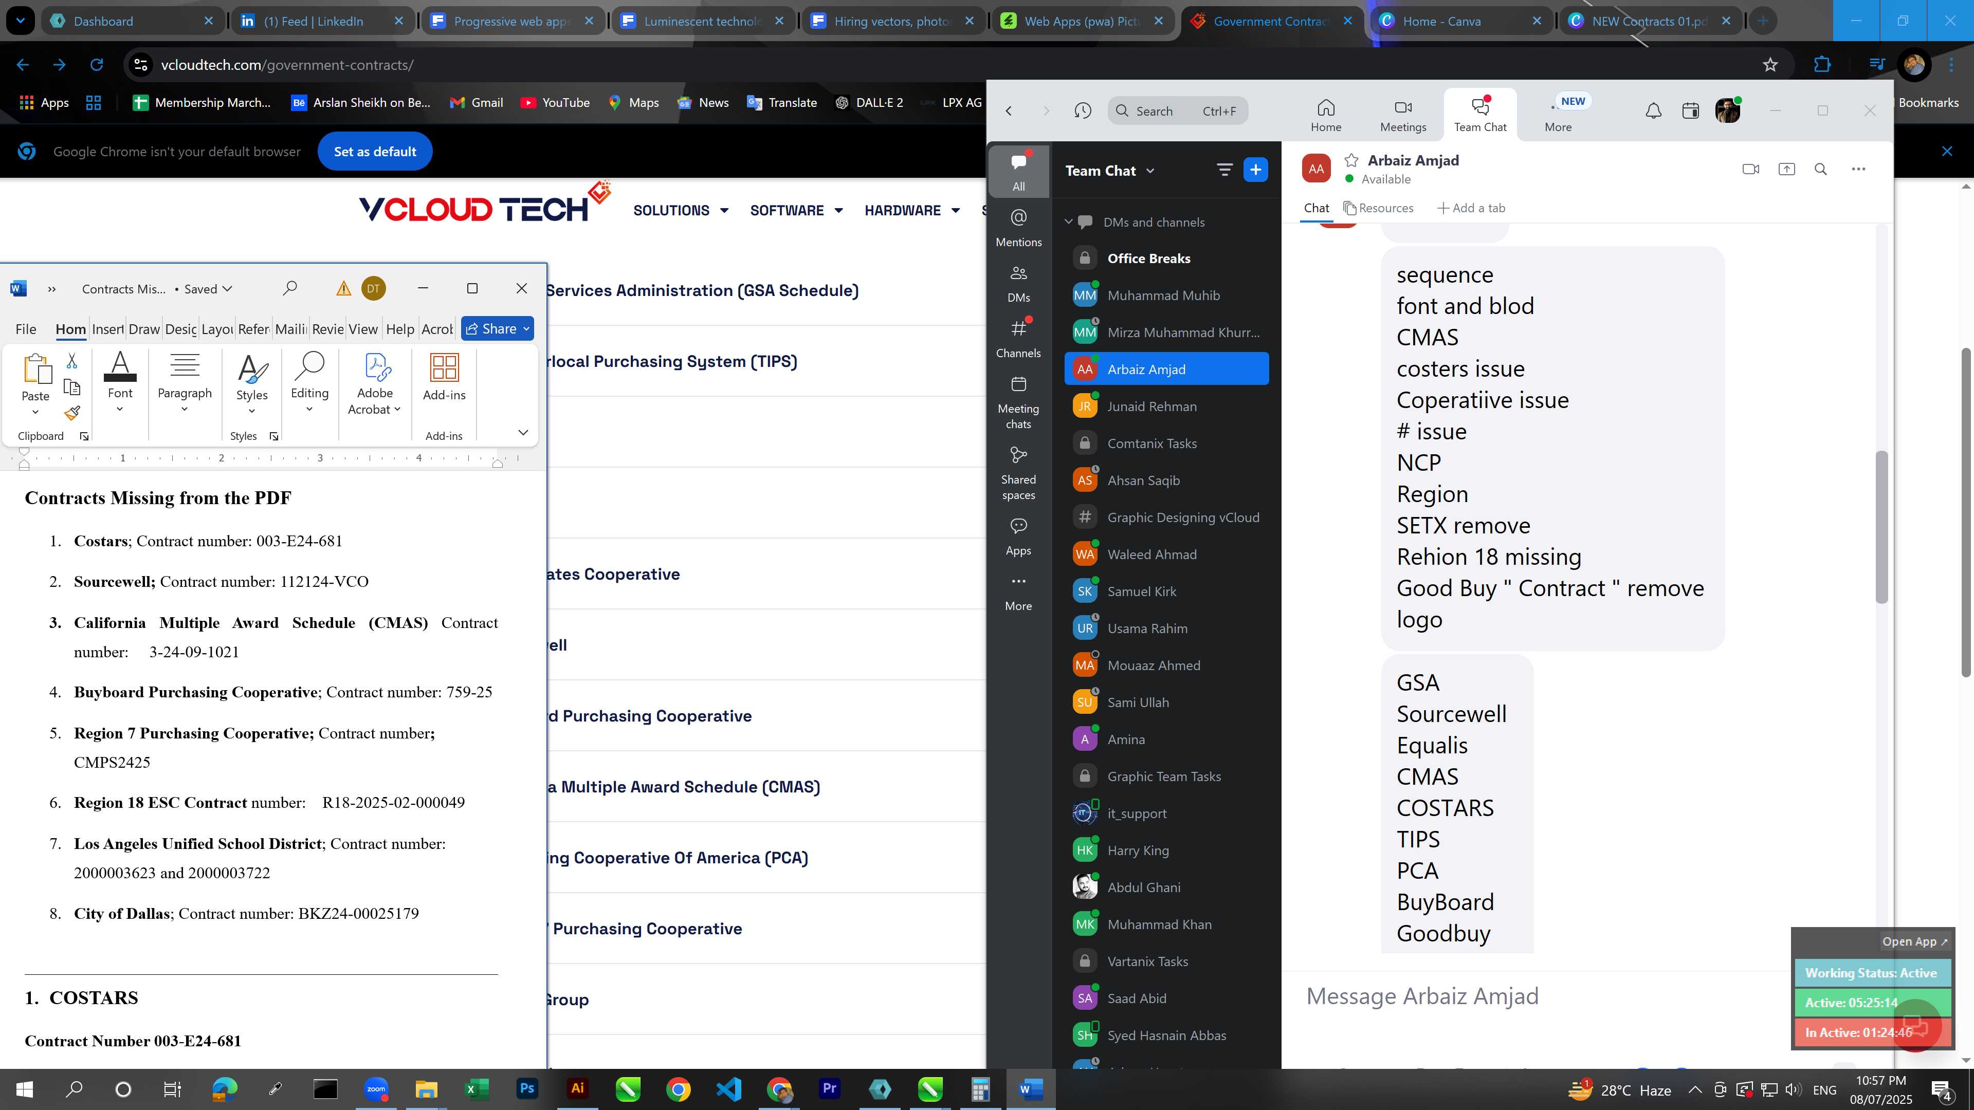Open Photoshop from the taskbar

(x=527, y=1088)
